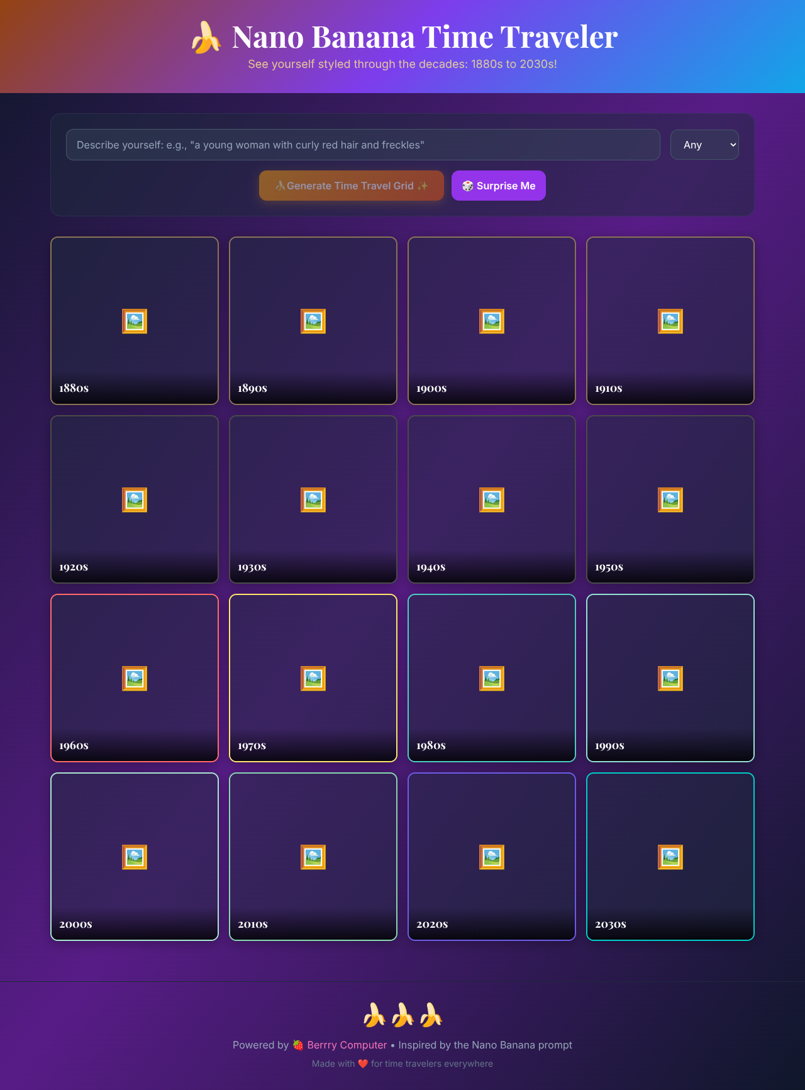
Task: Click the picture icon in the 1880s card
Action: tap(135, 321)
